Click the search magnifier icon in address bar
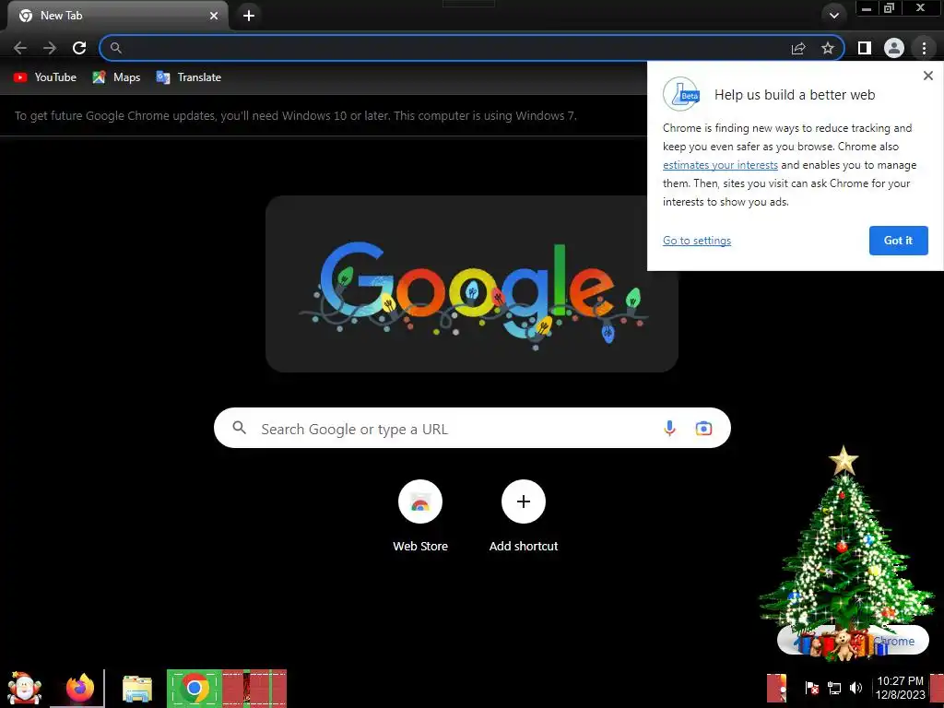Screen dimensions: 944x708 point(115,48)
